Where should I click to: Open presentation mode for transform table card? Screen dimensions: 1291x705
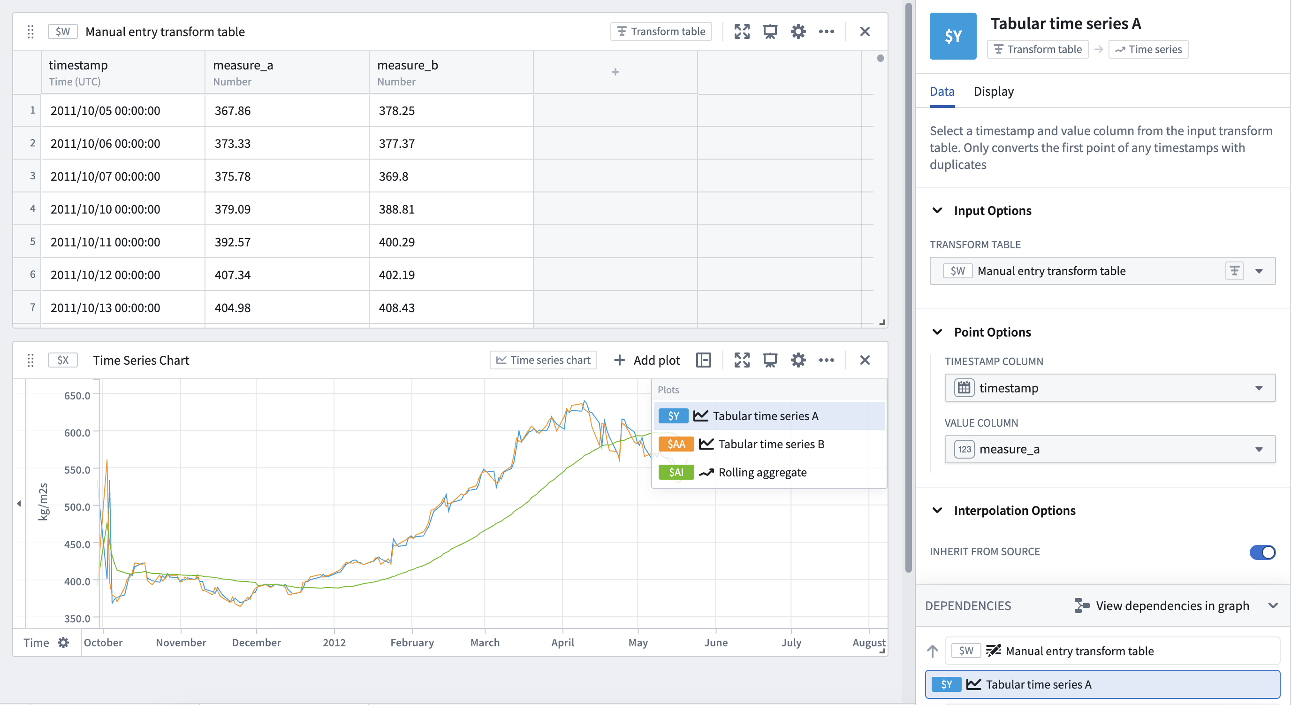770,31
